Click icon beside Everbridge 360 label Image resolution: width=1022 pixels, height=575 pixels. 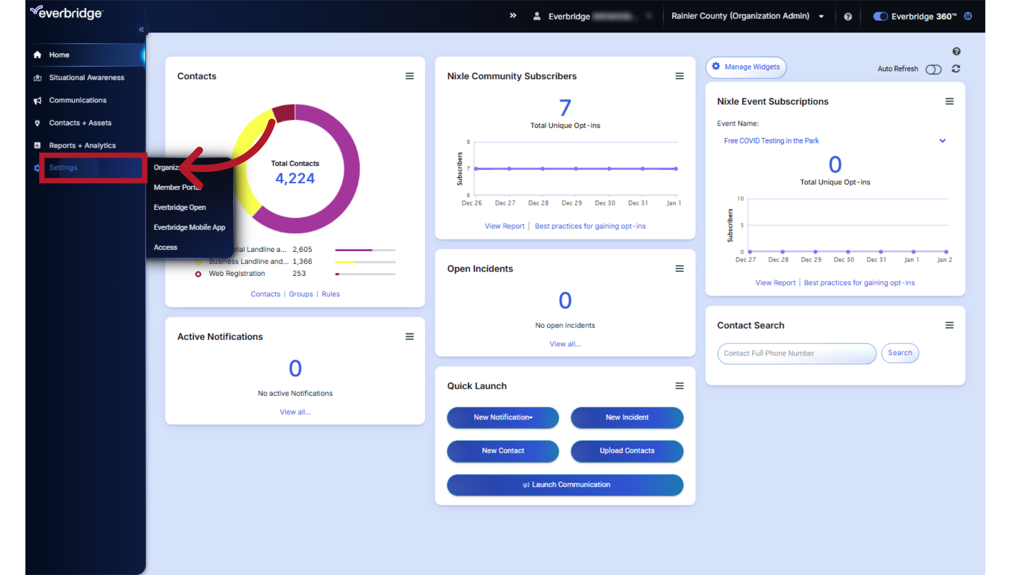[x=968, y=16]
